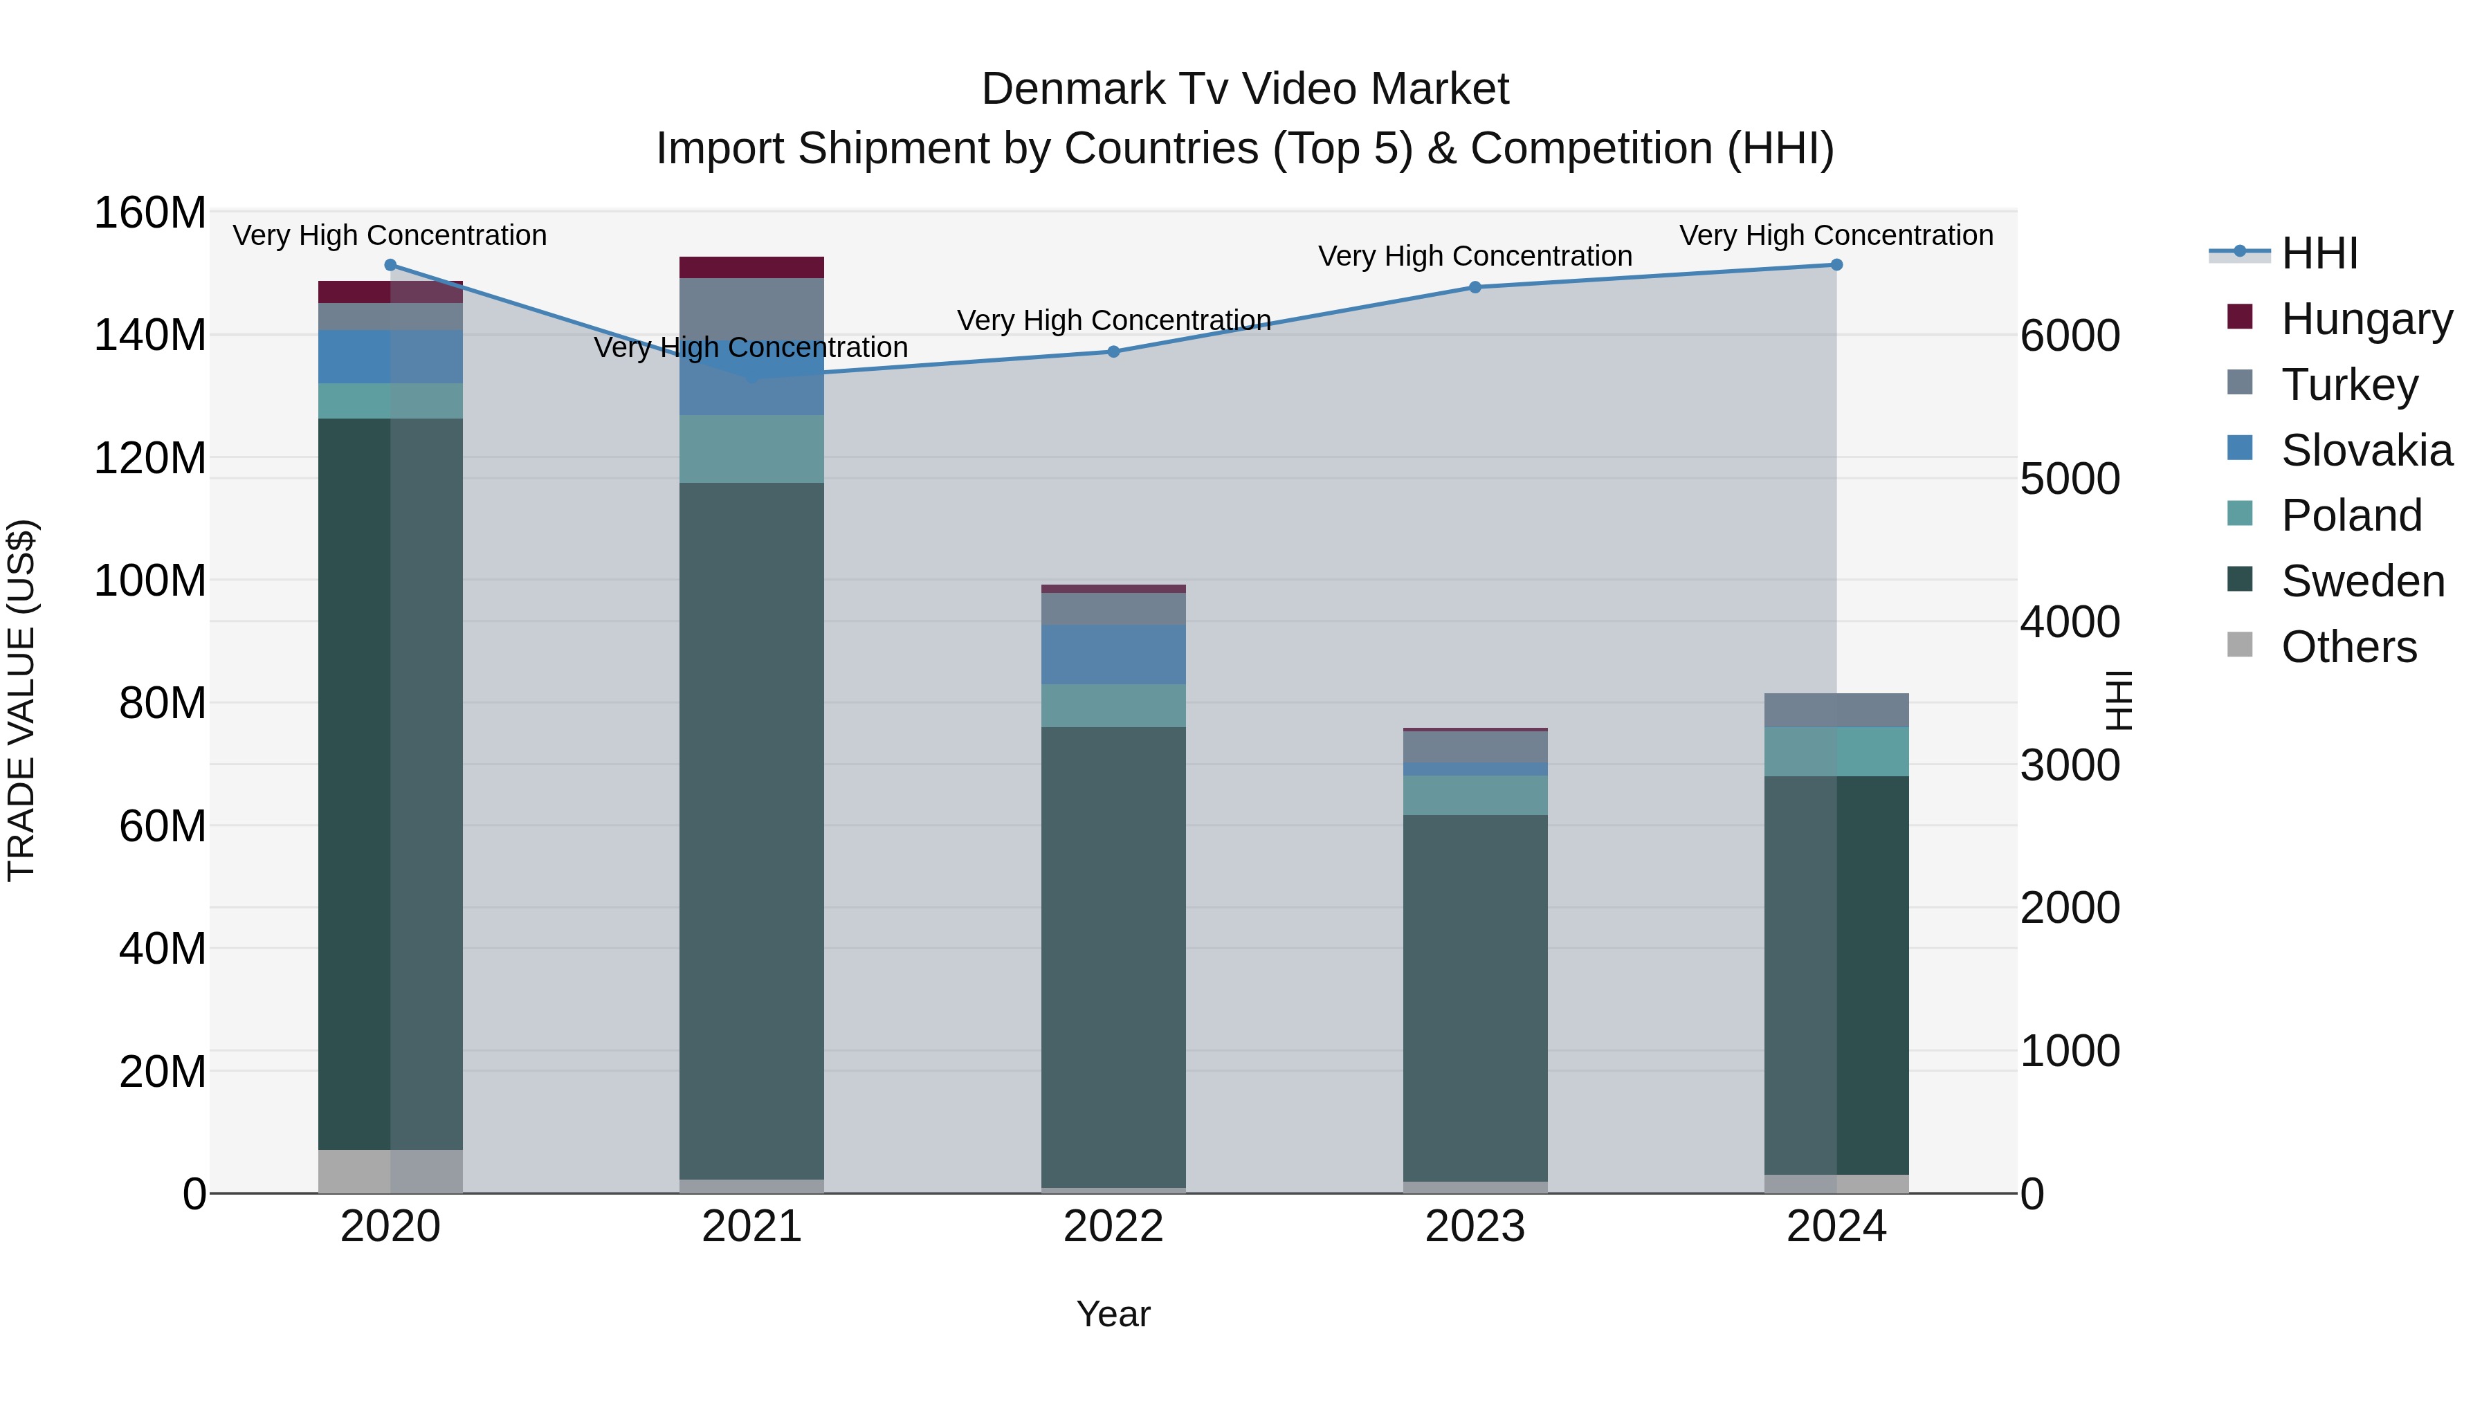The width and height of the screenshot is (2491, 1401).
Task: Select the Others segment of the 2020 bar
Action: (391, 1171)
